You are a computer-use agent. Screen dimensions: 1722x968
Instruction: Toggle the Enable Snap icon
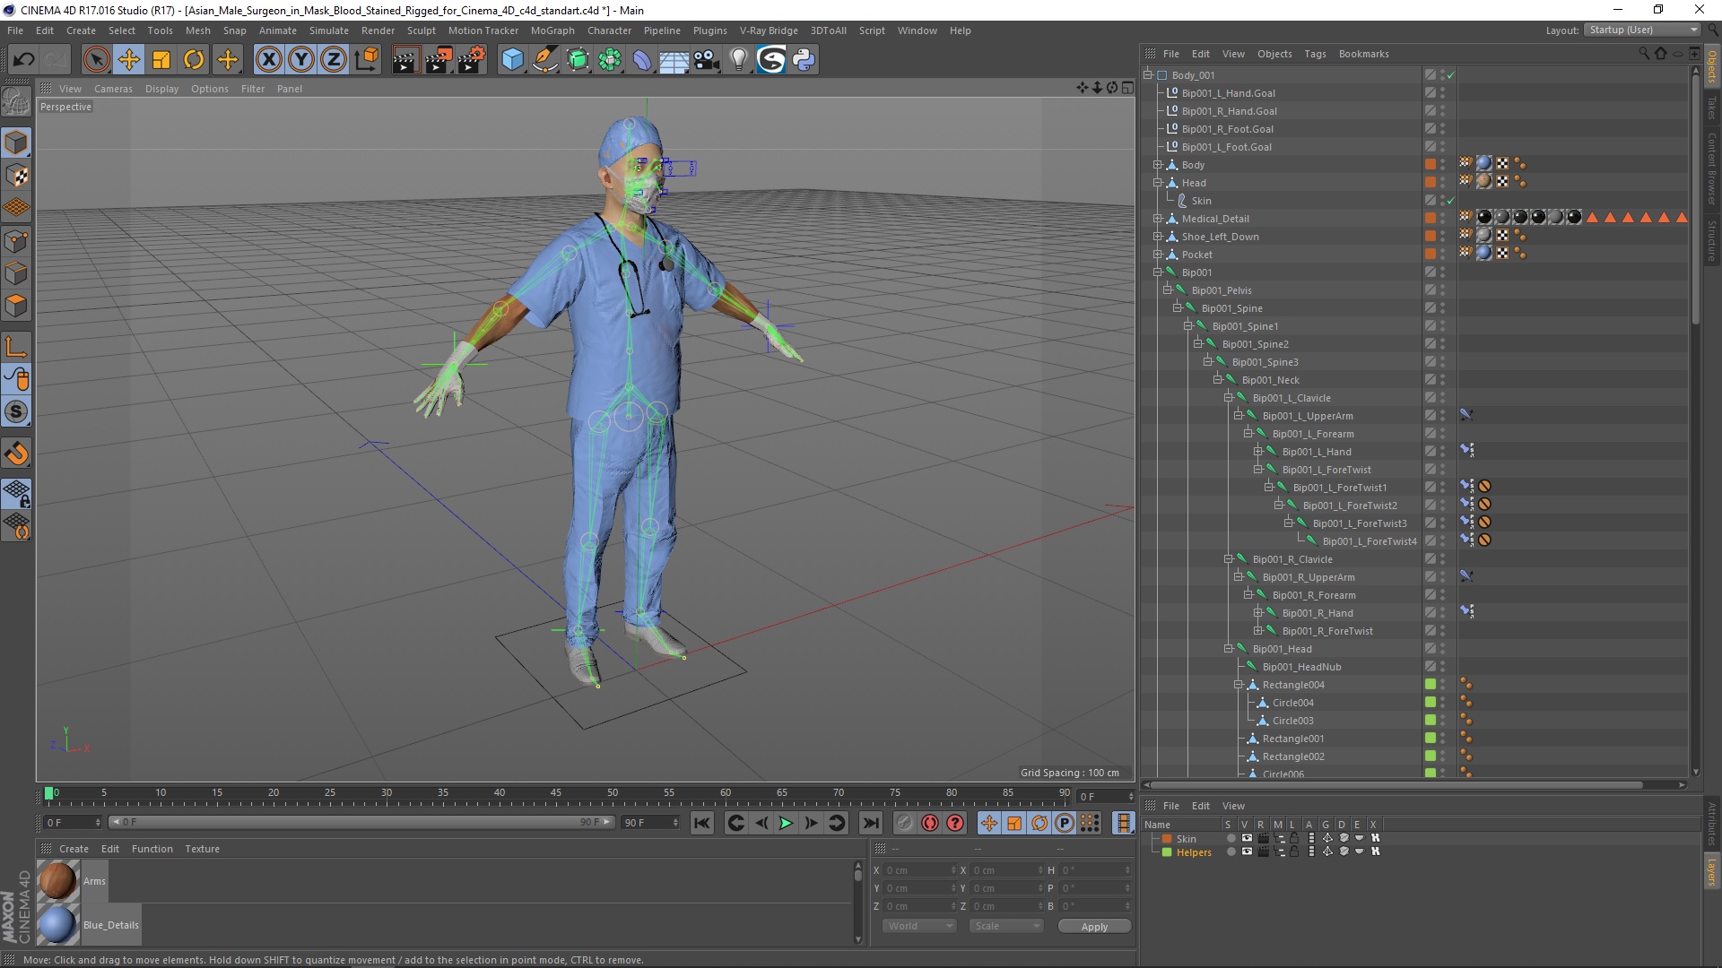coord(16,454)
